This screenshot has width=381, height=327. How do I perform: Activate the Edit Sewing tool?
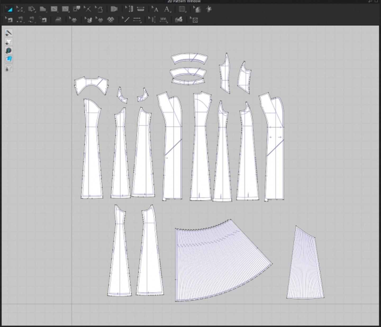[x=9, y=20]
